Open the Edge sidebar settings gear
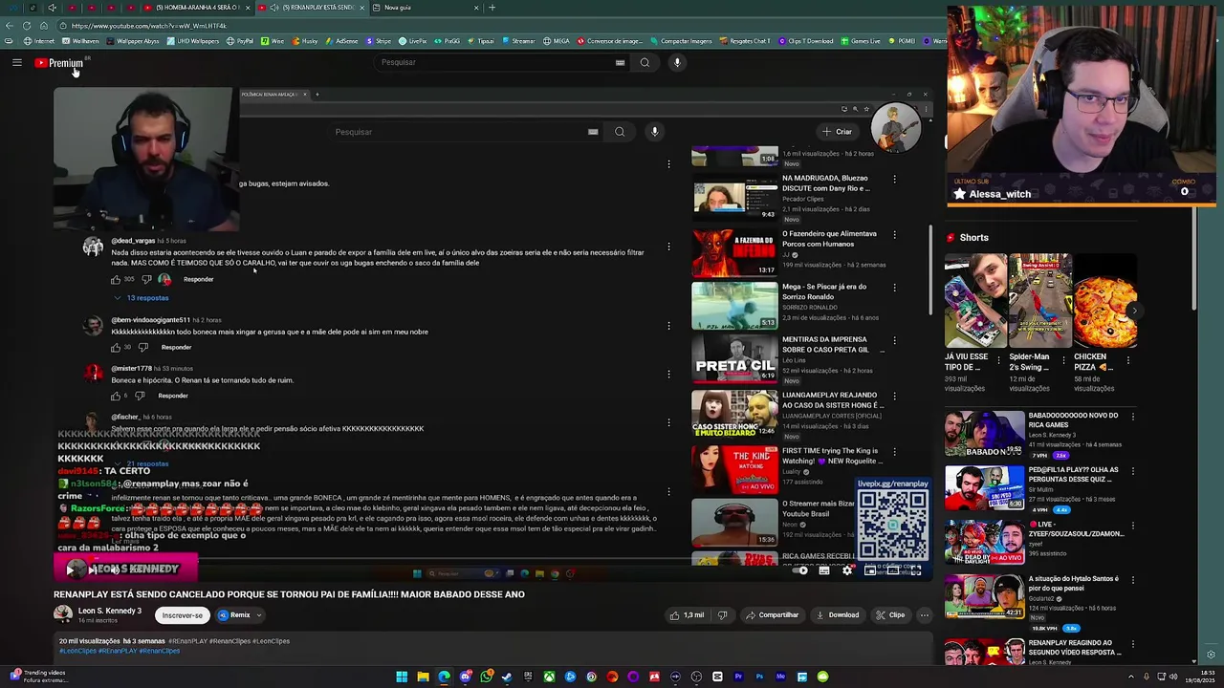 click(x=1212, y=655)
